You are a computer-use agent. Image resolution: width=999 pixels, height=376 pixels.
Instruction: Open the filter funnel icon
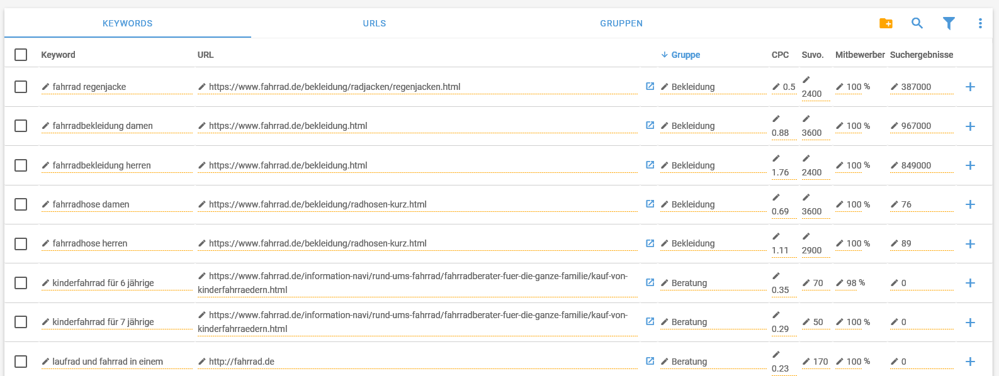[x=949, y=23]
